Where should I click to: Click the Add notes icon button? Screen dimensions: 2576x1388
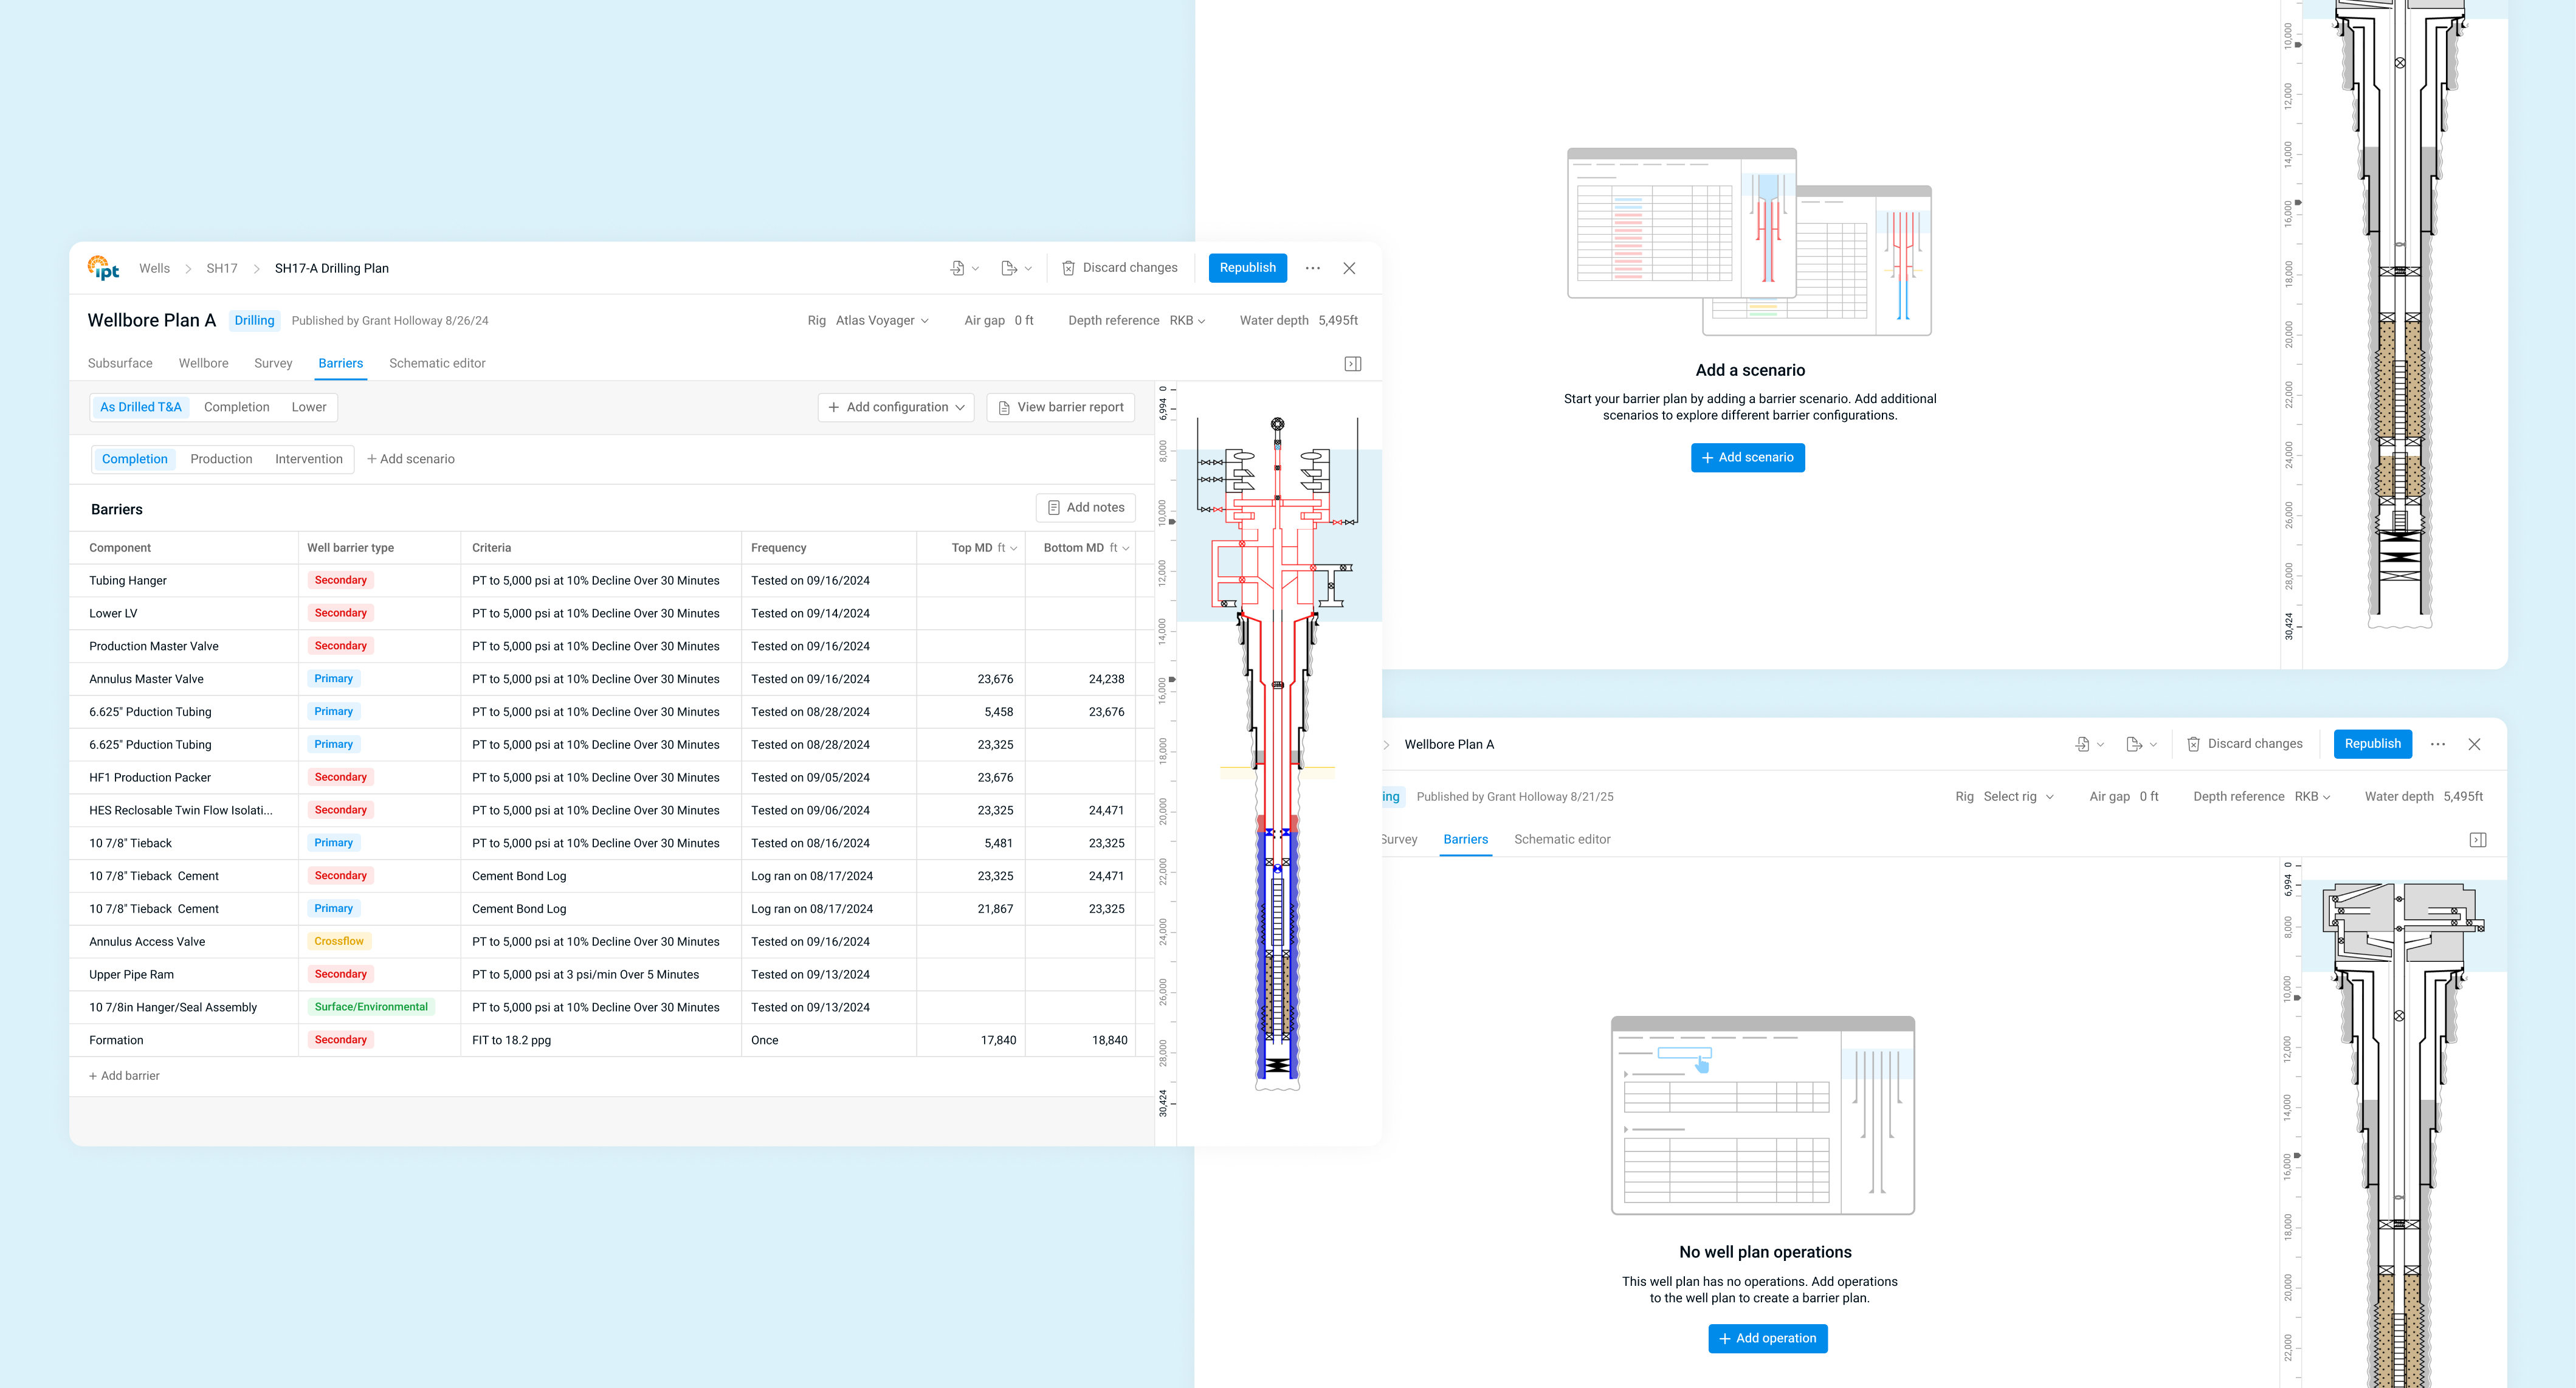[1086, 508]
